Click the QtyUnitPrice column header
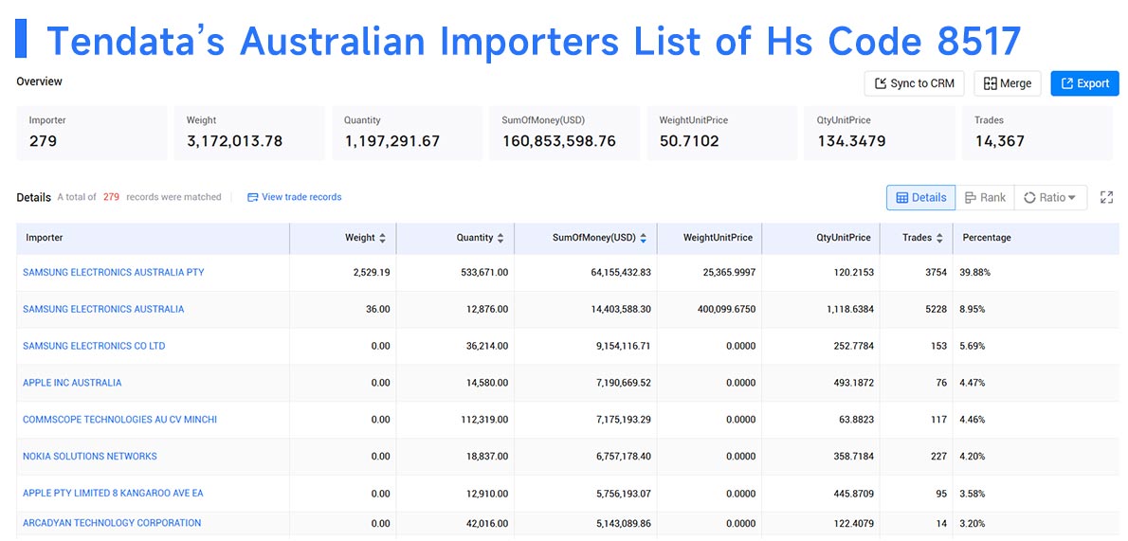The height and width of the screenshot is (541, 1128). tap(821, 238)
